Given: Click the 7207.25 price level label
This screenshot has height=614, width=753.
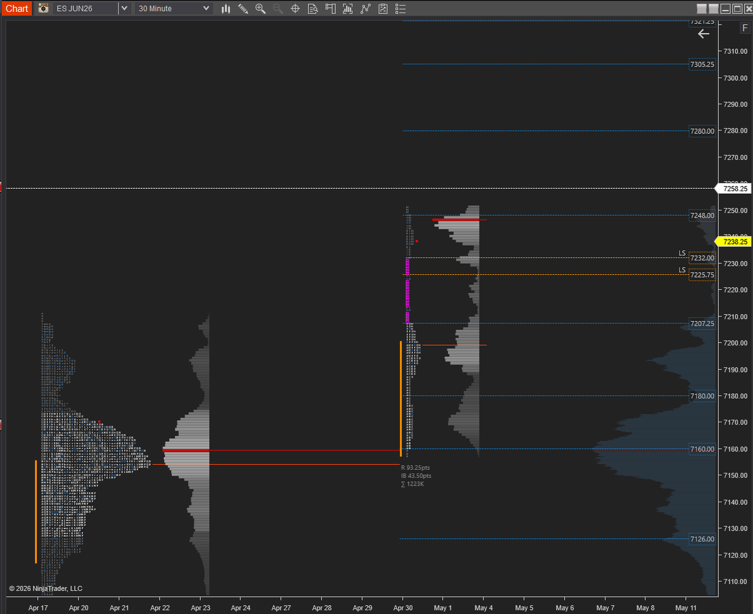Looking at the screenshot, I should point(702,323).
